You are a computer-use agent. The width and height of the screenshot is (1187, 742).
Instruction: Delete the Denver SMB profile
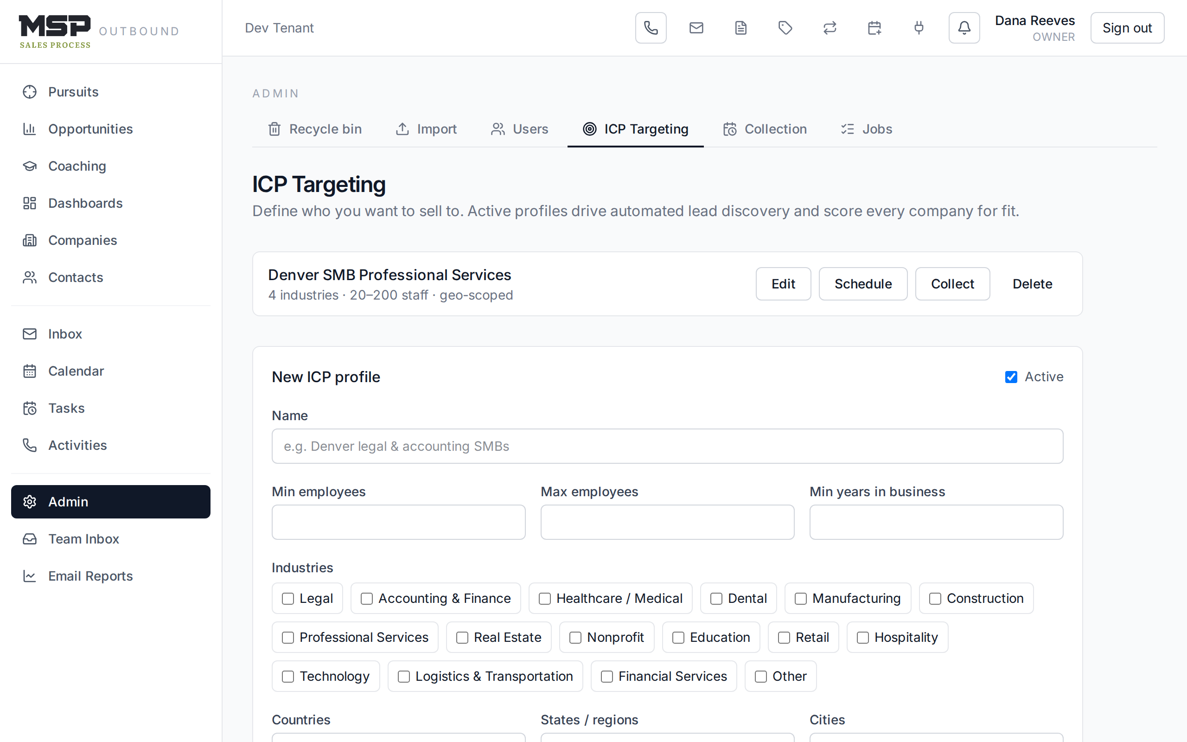tap(1033, 284)
